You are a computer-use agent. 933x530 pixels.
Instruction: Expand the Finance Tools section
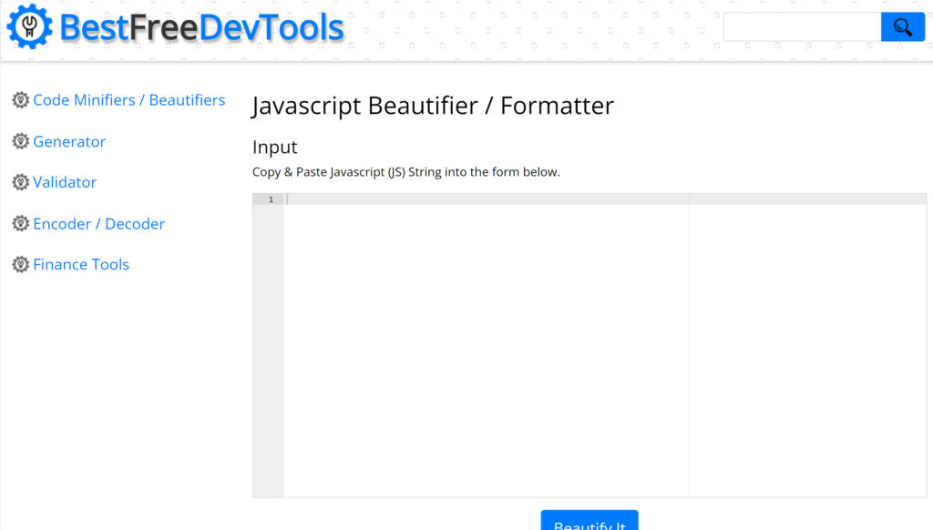[x=81, y=264]
